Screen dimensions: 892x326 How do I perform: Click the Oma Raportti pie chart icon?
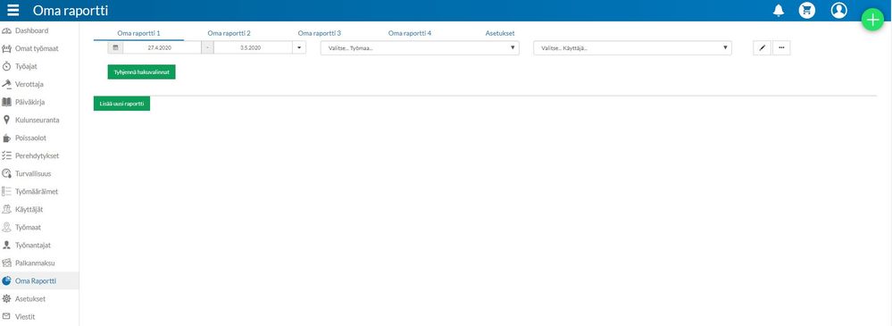7,281
